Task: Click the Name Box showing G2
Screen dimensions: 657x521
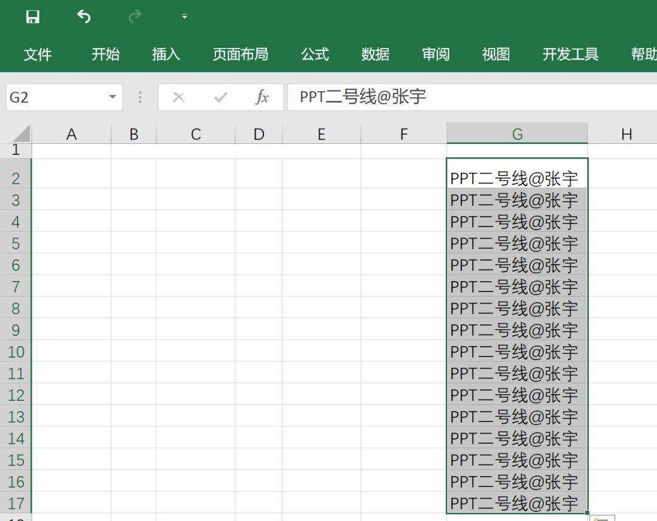Action: (x=55, y=97)
